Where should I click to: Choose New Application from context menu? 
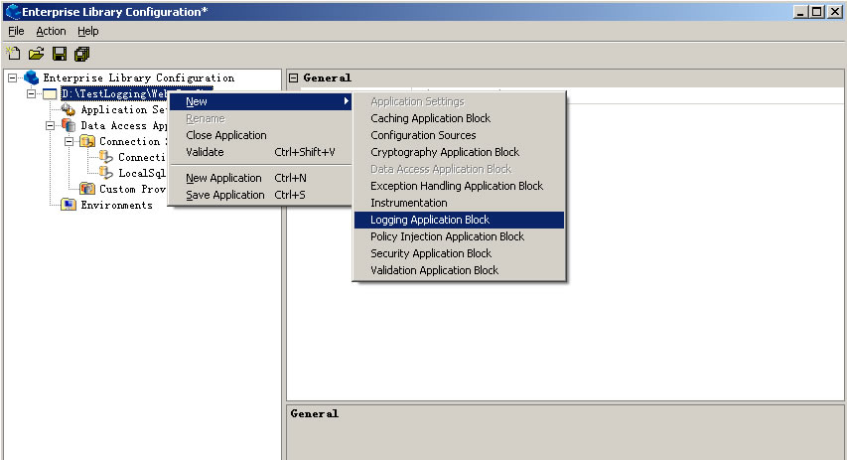point(261,178)
